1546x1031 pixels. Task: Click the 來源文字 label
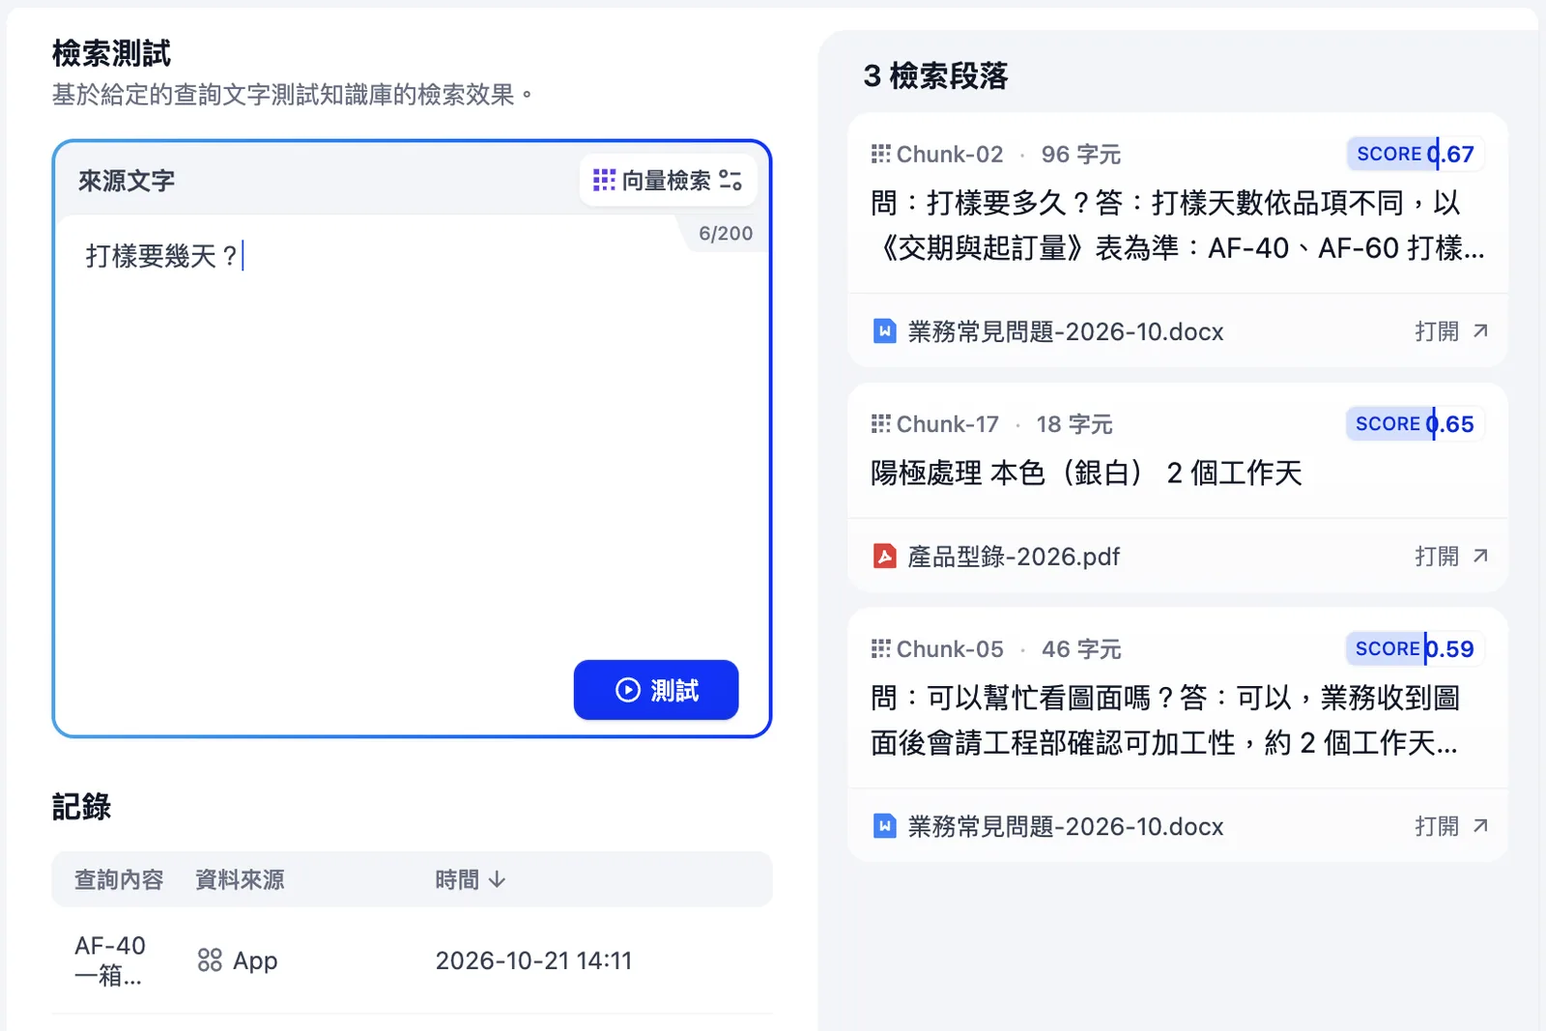[x=127, y=181]
